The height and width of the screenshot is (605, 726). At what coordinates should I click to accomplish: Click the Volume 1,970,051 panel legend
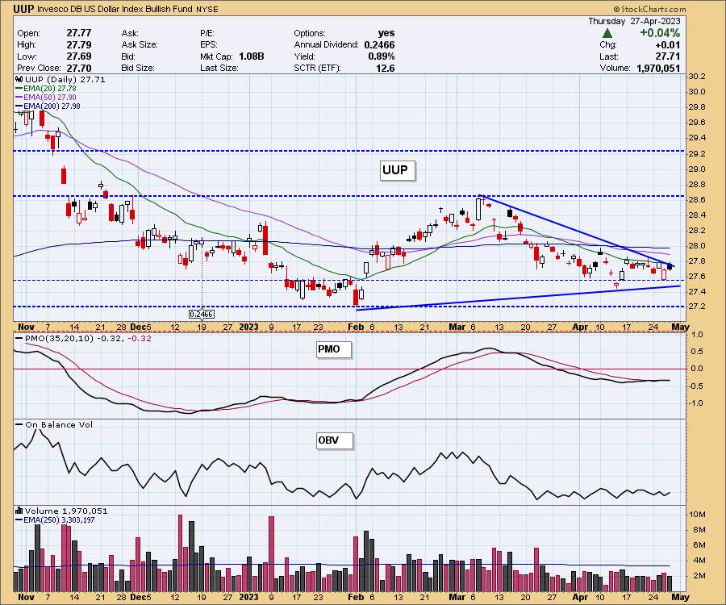(61, 511)
